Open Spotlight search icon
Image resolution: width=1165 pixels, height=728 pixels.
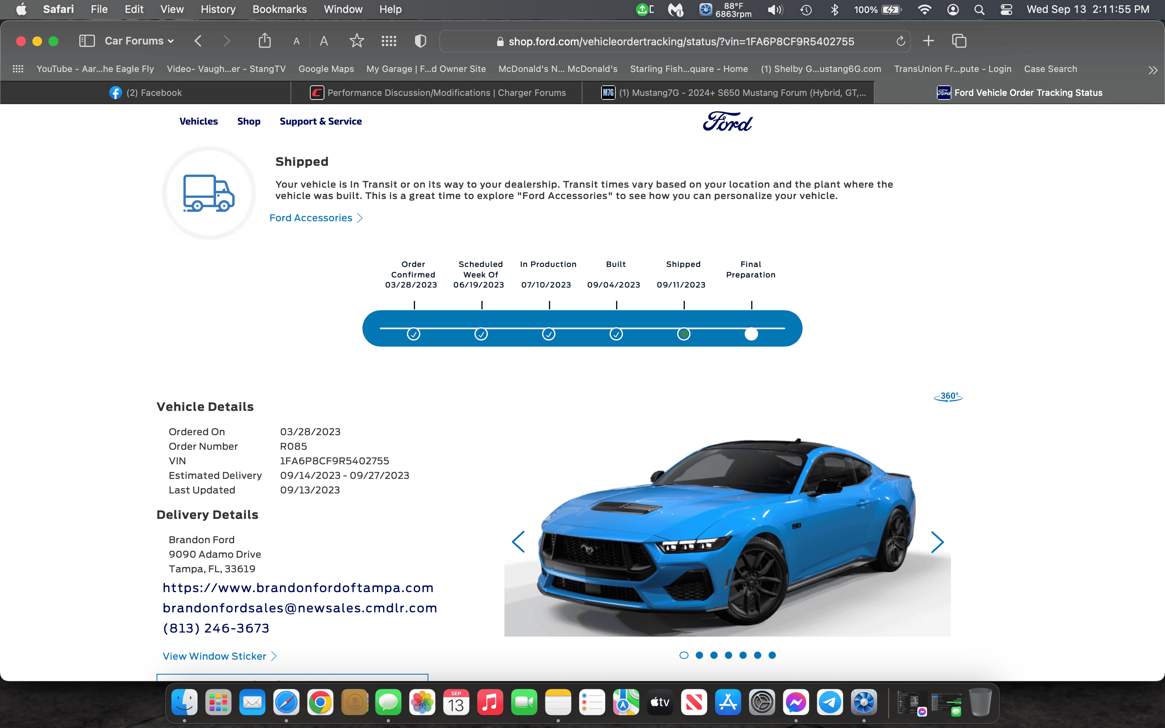click(979, 10)
